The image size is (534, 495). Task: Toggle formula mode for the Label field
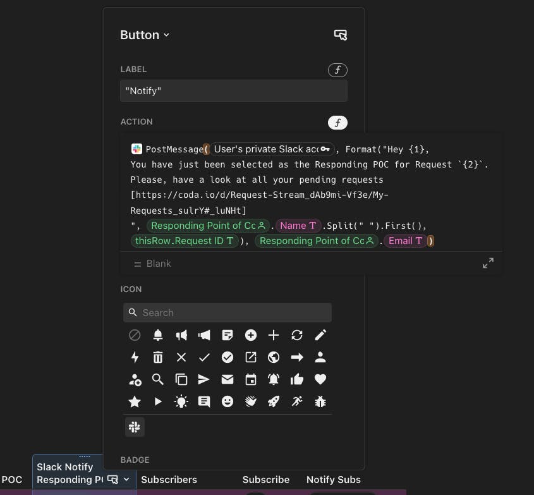click(337, 70)
